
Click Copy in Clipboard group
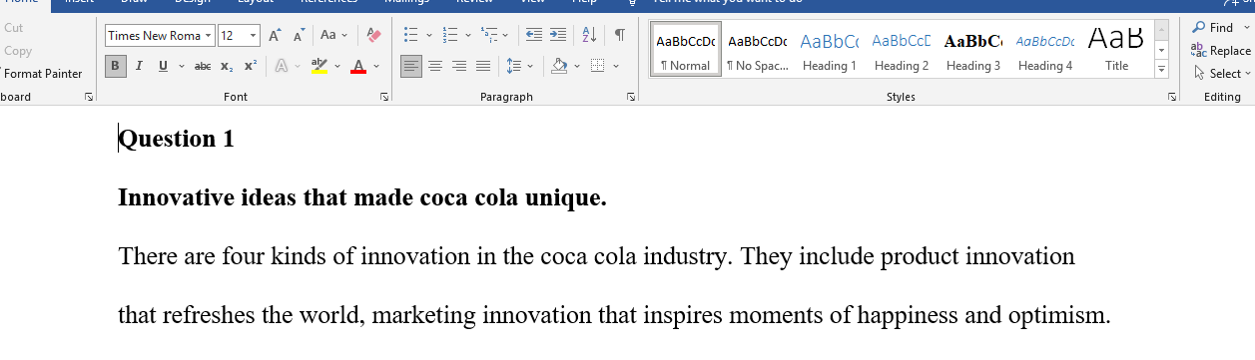18,50
